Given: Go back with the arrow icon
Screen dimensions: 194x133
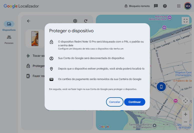Looking at the screenshot, I should pos(29,21).
